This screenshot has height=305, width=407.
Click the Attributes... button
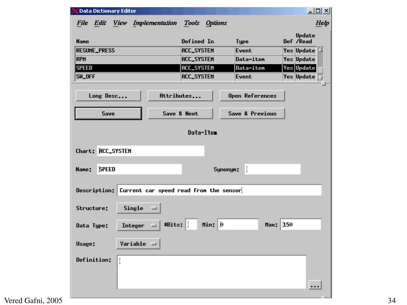pyautogui.click(x=180, y=96)
